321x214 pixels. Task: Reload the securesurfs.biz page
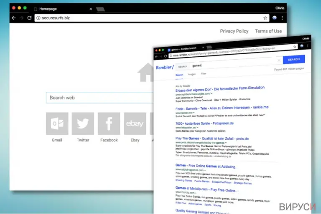click(x=30, y=18)
